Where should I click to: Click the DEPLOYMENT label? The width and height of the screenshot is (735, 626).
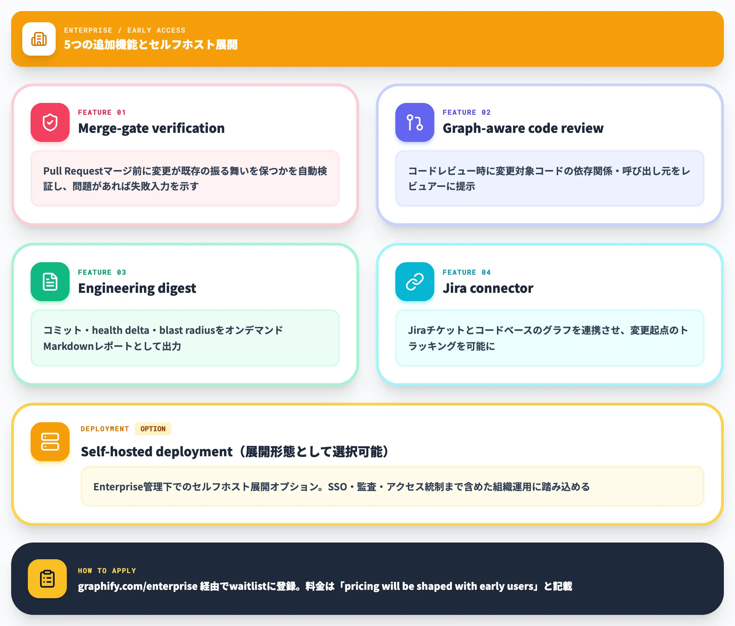(105, 429)
